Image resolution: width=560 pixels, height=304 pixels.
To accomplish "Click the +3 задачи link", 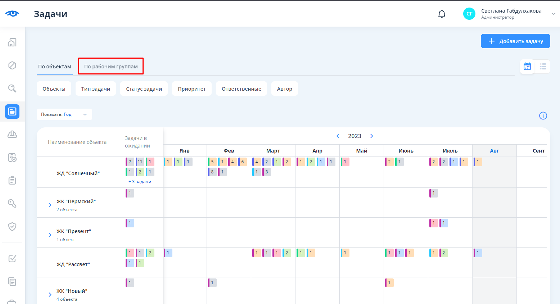I will [x=140, y=182].
